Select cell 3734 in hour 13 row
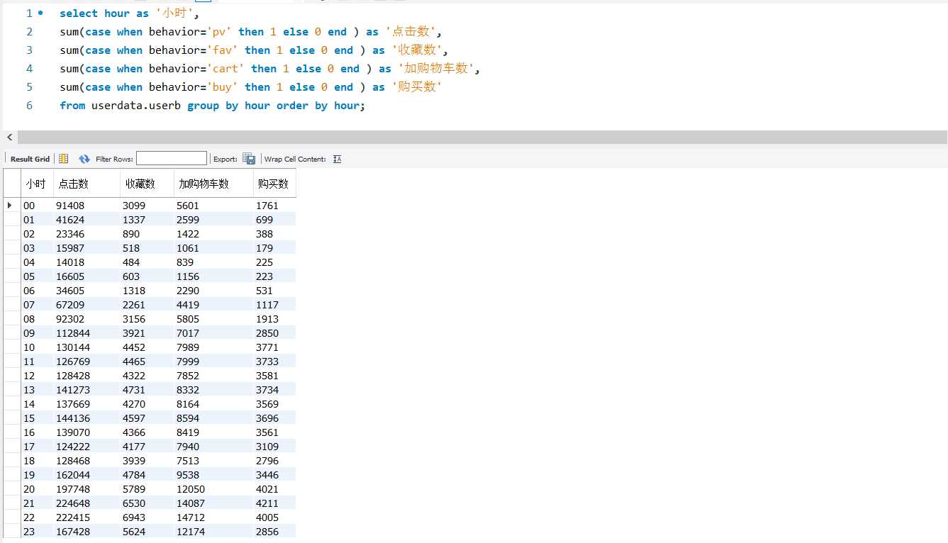Screen dimensions: 948x543 tap(274, 390)
